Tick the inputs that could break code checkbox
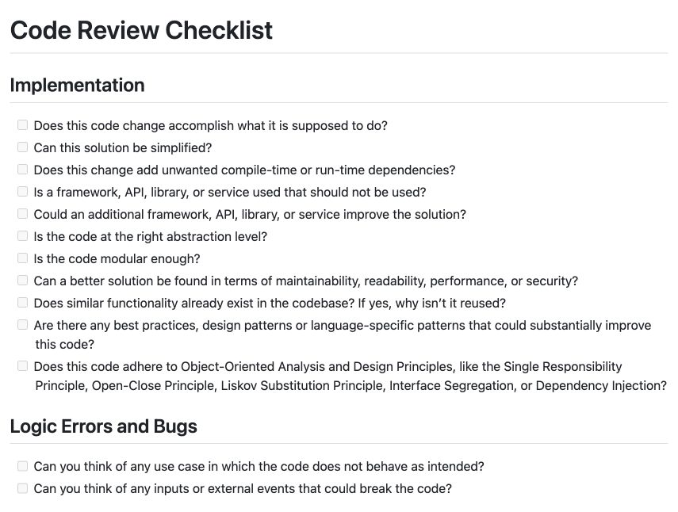Image resolution: width=678 pixels, height=512 pixels. [22, 488]
